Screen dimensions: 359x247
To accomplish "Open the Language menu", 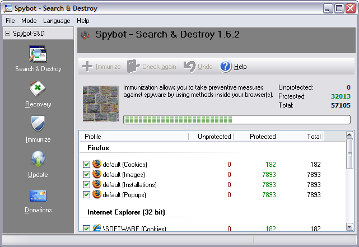I will (57, 21).
